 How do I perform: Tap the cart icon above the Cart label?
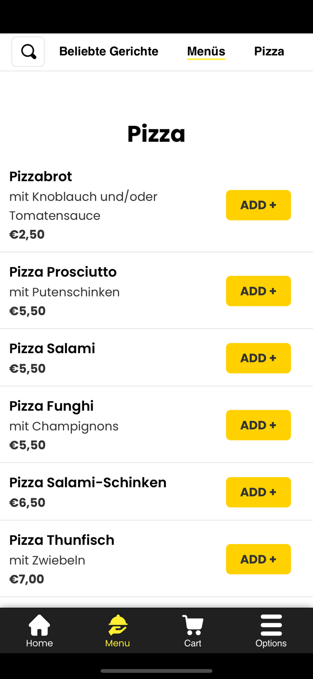(x=193, y=622)
